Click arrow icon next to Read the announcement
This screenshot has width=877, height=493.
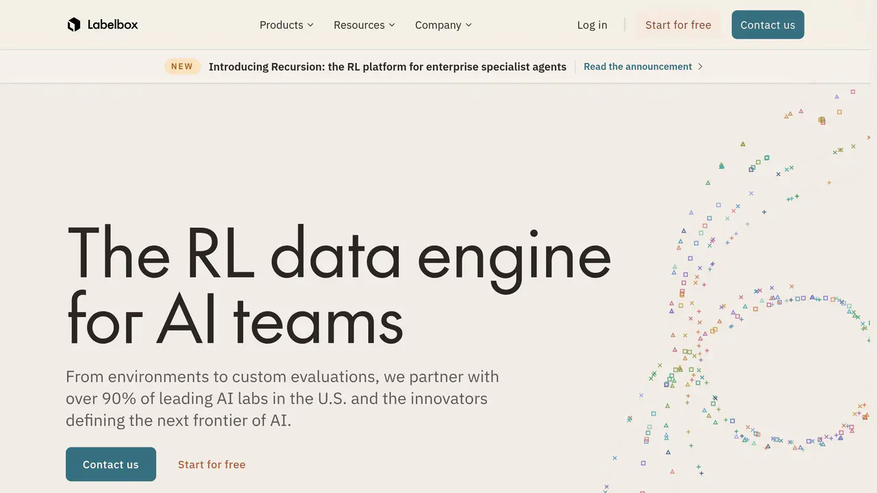point(700,66)
